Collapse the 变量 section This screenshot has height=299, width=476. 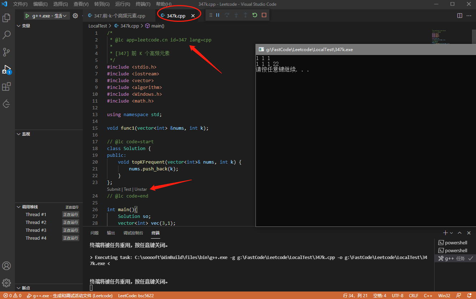49,26
